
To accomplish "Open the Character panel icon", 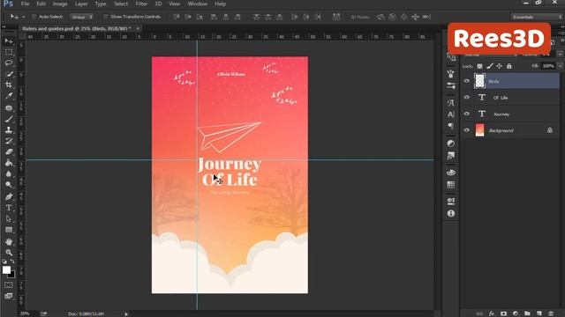I will pyautogui.click(x=451, y=114).
